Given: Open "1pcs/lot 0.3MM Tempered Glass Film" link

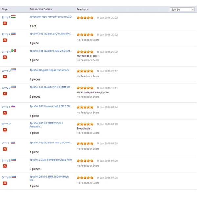Looking at the screenshot, I should [51, 160].
